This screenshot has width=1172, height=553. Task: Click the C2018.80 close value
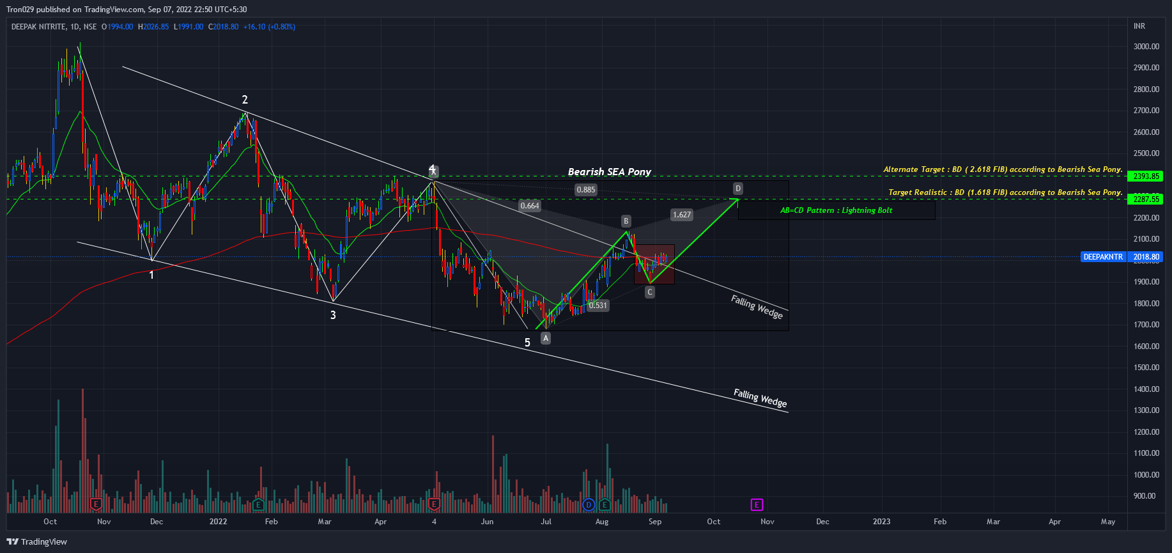[224, 27]
